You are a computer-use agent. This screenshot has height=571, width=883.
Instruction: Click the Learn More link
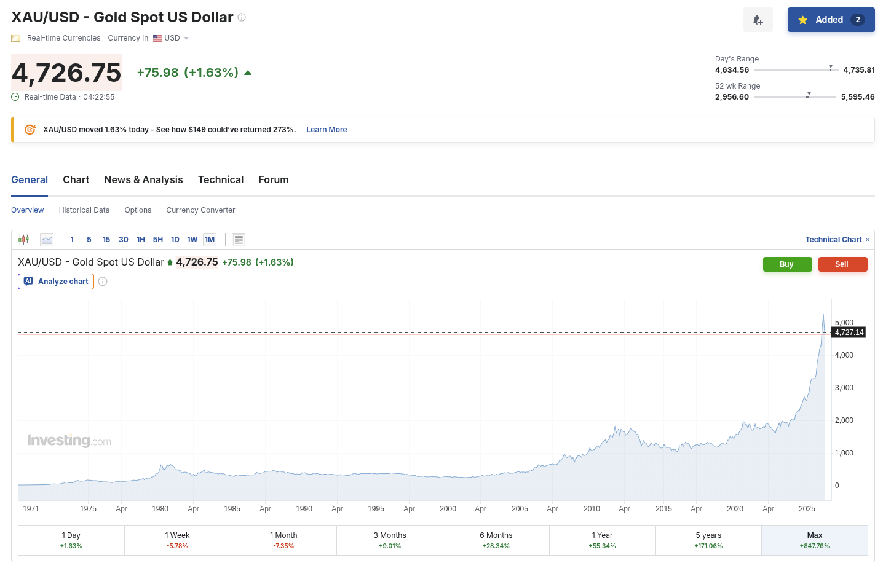[327, 130]
